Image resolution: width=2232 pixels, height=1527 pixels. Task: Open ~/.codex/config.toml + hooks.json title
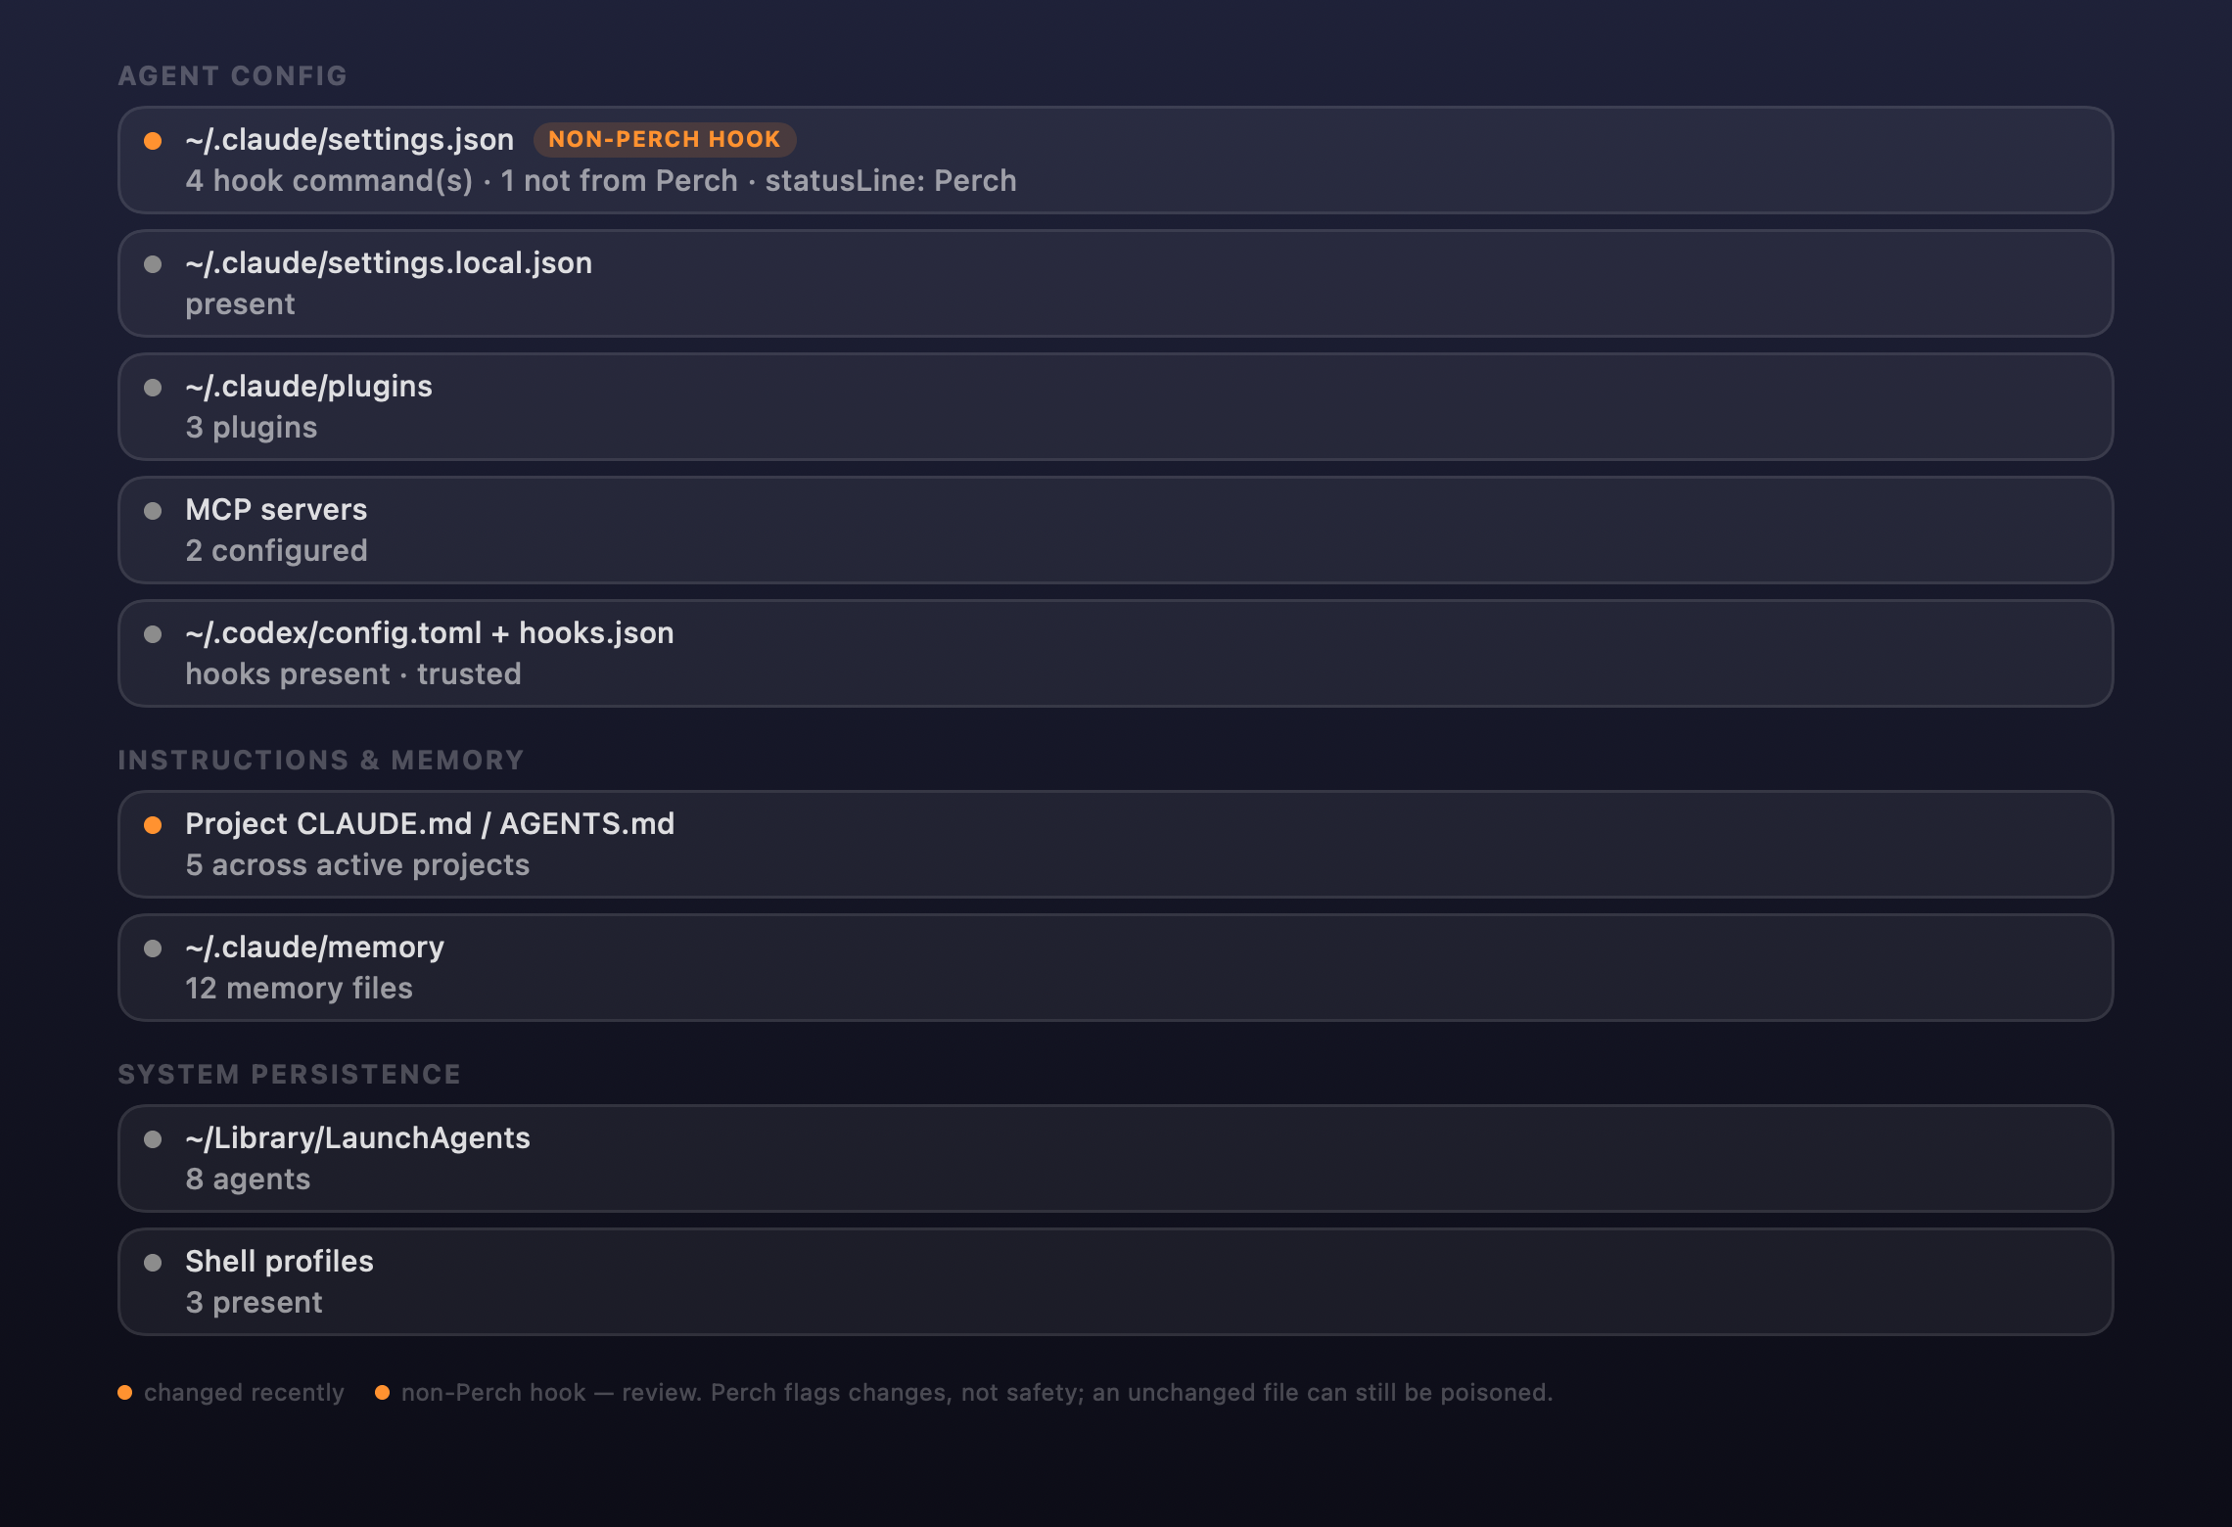[430, 633]
